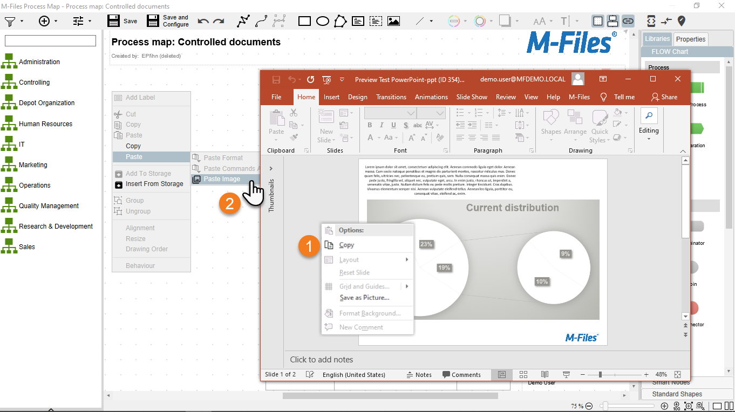Select the ellipse shape tool
The width and height of the screenshot is (735, 412).
[x=322, y=21]
